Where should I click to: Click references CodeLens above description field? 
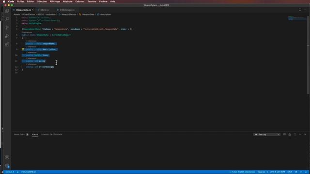(31, 47)
